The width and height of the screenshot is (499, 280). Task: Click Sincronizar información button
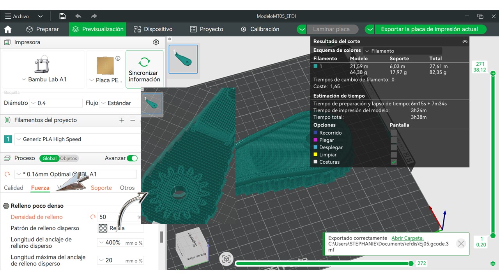144,70
